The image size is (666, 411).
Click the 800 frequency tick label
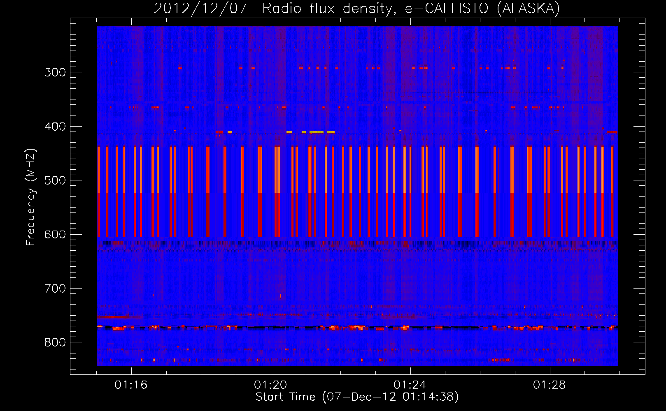click(x=55, y=343)
